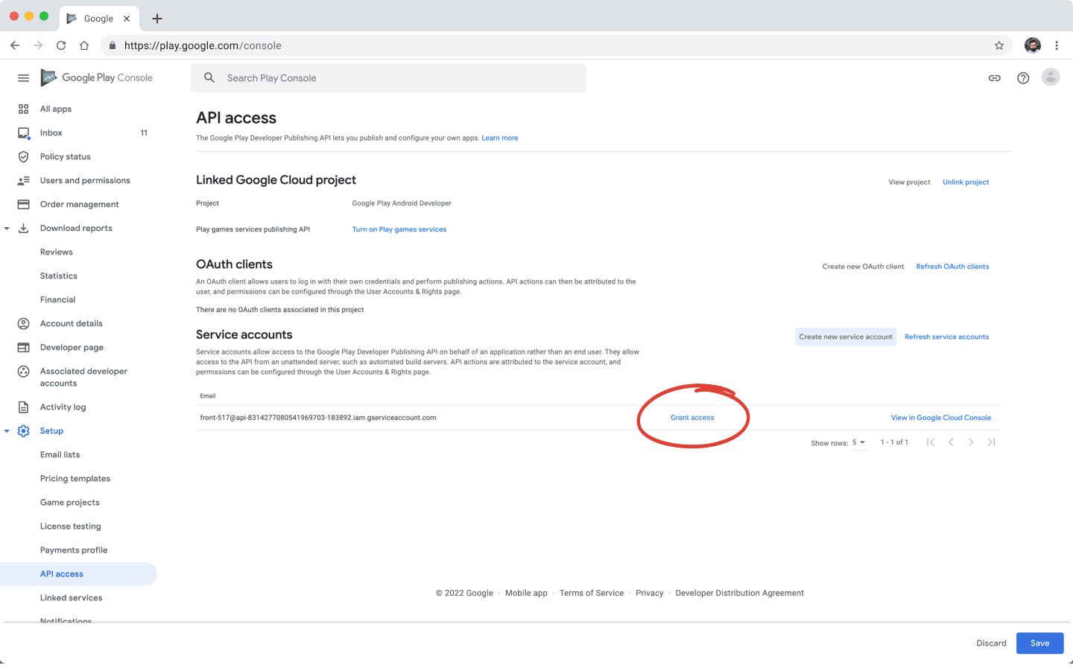
Task: Open Privacy footer link
Action: pos(650,593)
